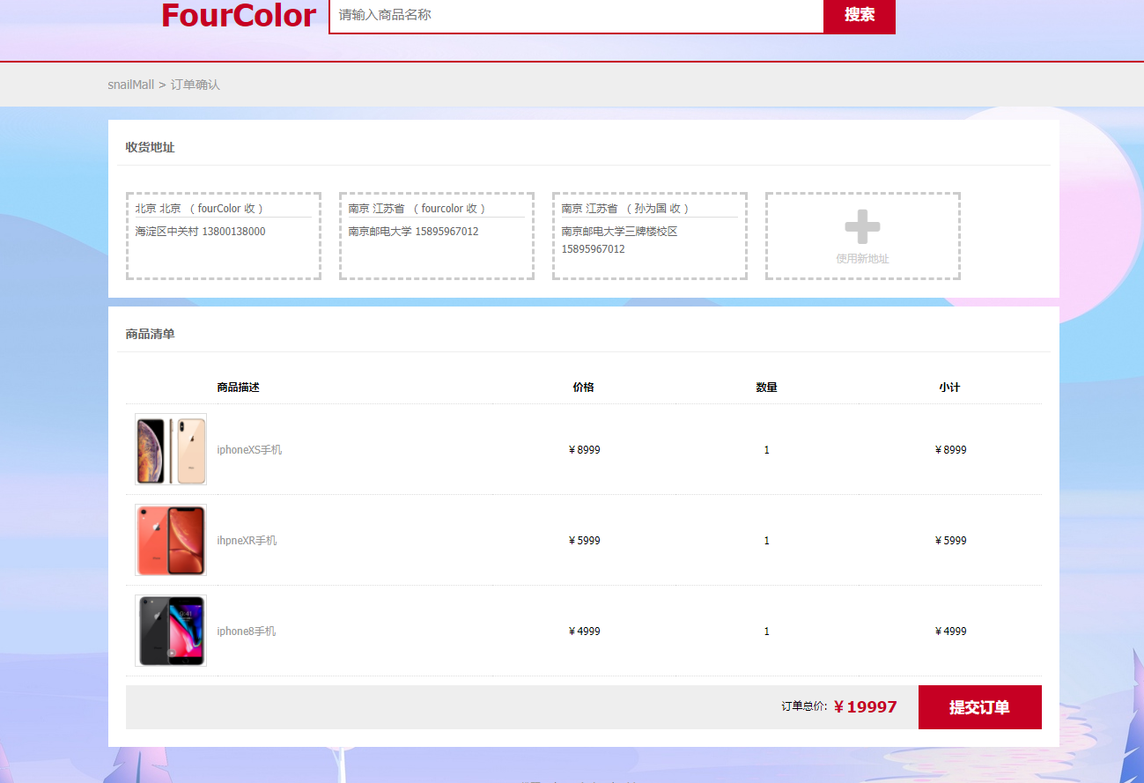Click the 价格 column header
This screenshot has height=783, width=1144.
(583, 388)
